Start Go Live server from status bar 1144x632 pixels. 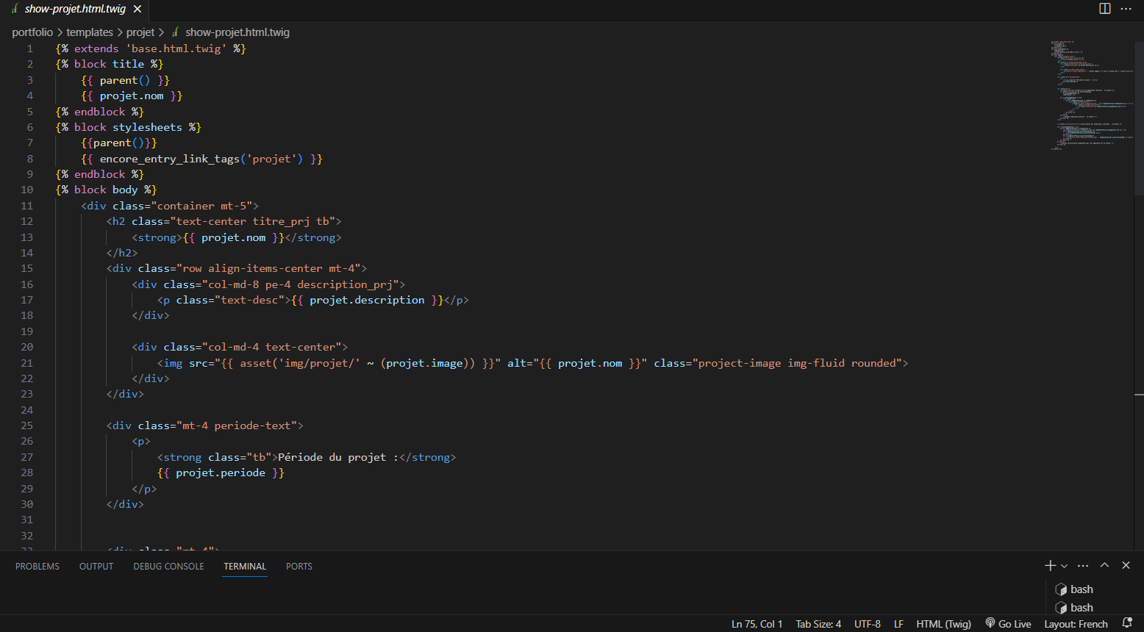pyautogui.click(x=1008, y=624)
